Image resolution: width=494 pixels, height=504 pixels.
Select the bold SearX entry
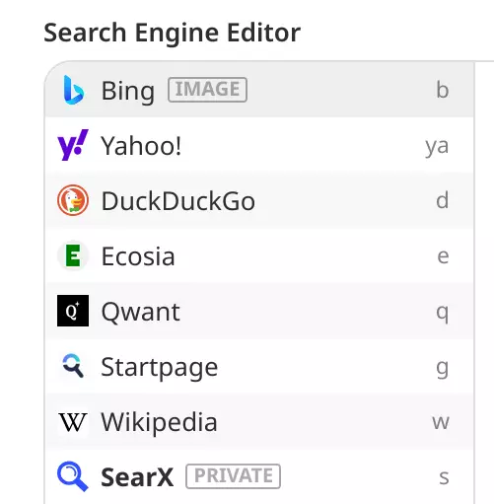pyautogui.click(x=259, y=476)
